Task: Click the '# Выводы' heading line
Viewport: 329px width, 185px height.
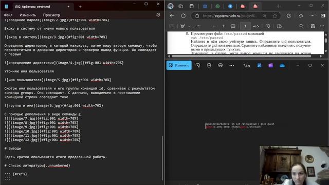Action: [x=12, y=149]
